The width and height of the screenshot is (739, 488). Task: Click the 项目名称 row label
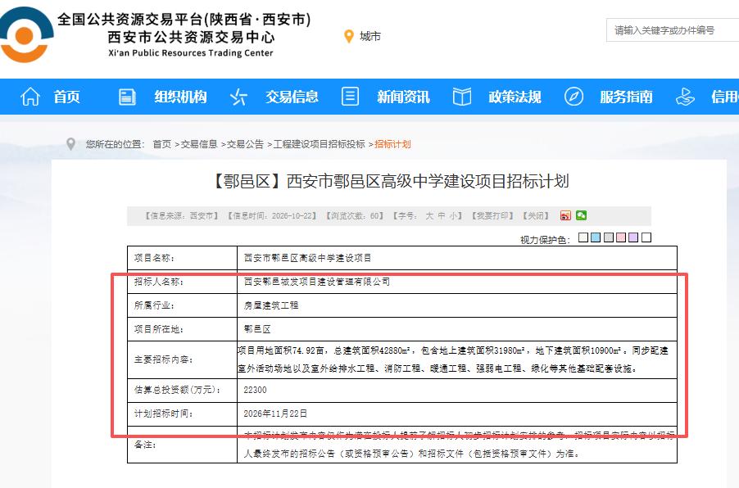coord(154,258)
